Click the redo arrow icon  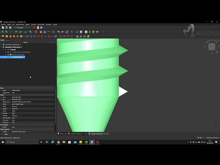coord(62,32)
